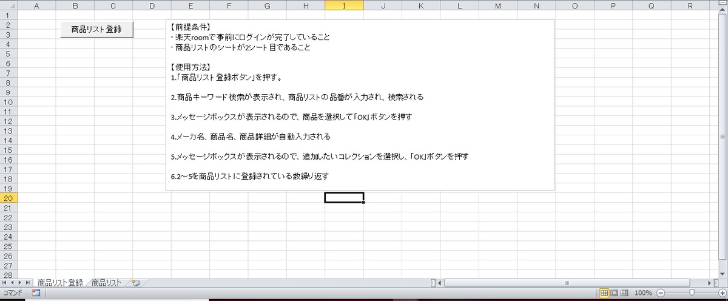This screenshot has width=728, height=301.
Task: Open zoom dialog via 100% label
Action: 643,293
